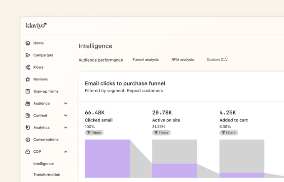Select the Custom CLV tab

217,60
